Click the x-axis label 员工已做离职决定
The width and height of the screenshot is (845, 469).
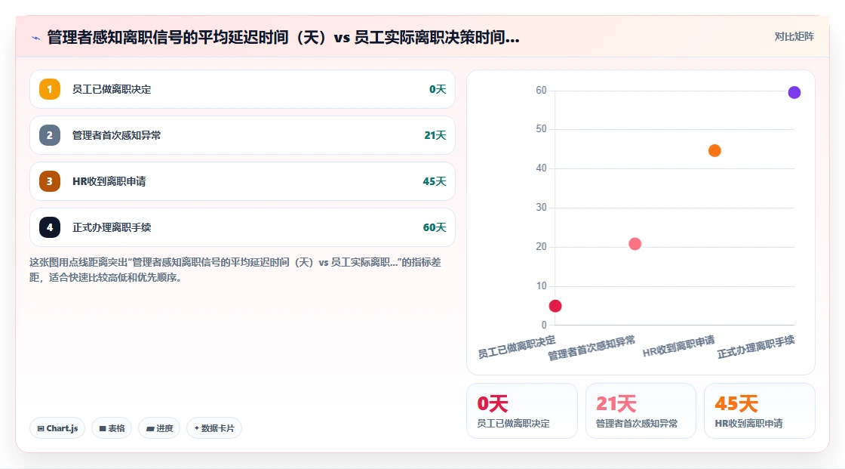point(516,347)
